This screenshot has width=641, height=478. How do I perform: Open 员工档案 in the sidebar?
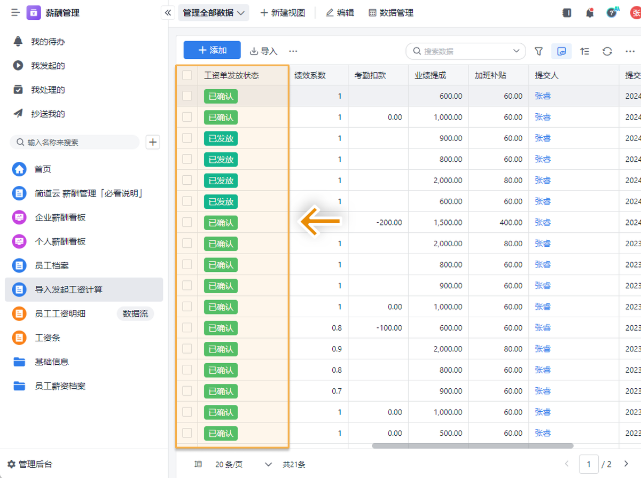click(52, 265)
